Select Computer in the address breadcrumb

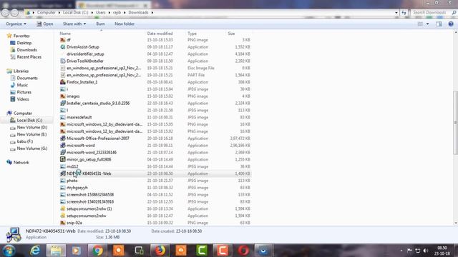46,13
